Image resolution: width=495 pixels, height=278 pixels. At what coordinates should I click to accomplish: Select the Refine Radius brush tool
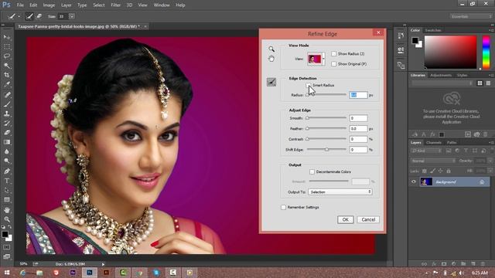(271, 82)
